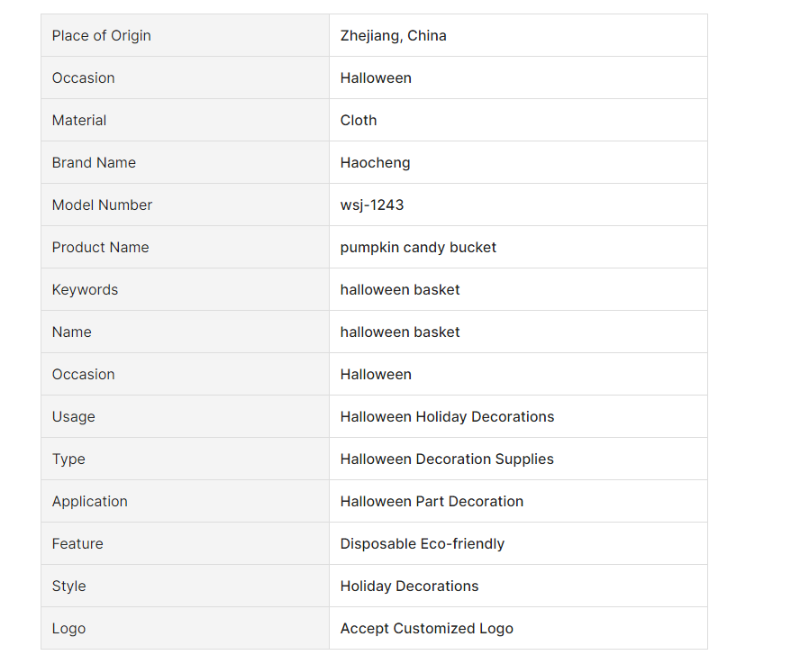The width and height of the screenshot is (791, 664).
Task: Select 'Accept Customized Logo' value cell
Action: (426, 629)
